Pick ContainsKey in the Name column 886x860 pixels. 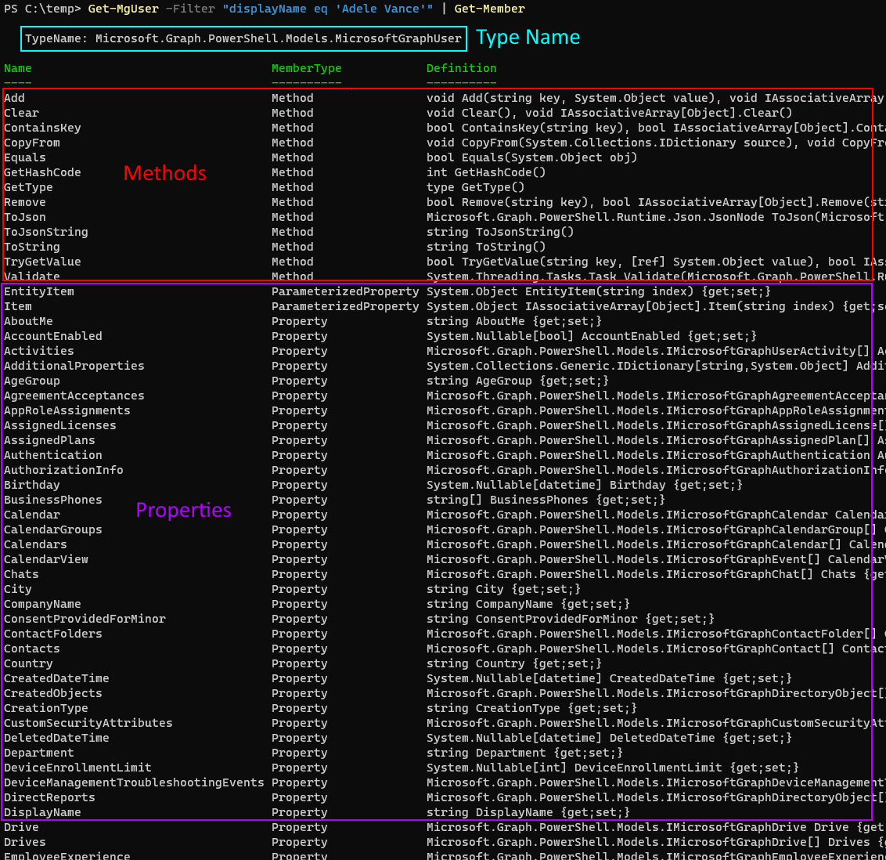click(x=42, y=128)
